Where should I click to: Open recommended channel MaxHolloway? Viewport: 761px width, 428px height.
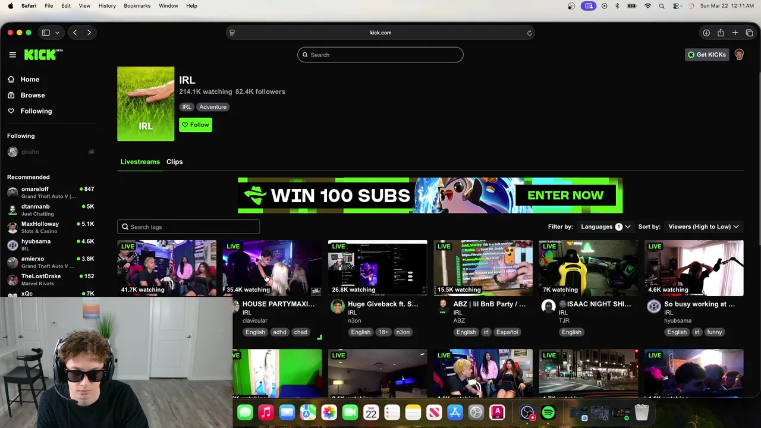(51, 227)
